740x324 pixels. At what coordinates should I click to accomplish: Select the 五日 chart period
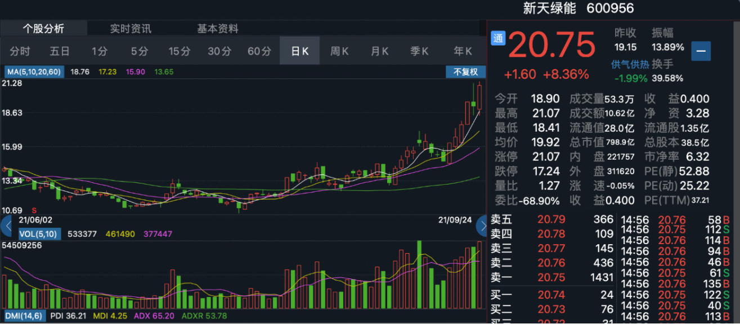click(x=60, y=51)
